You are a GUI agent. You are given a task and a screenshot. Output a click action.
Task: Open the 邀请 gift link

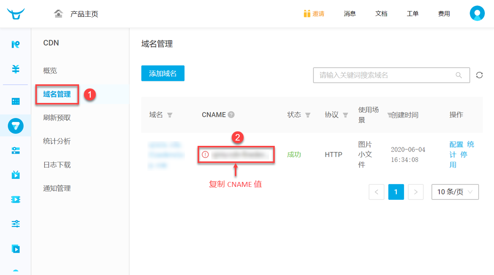(x=314, y=14)
